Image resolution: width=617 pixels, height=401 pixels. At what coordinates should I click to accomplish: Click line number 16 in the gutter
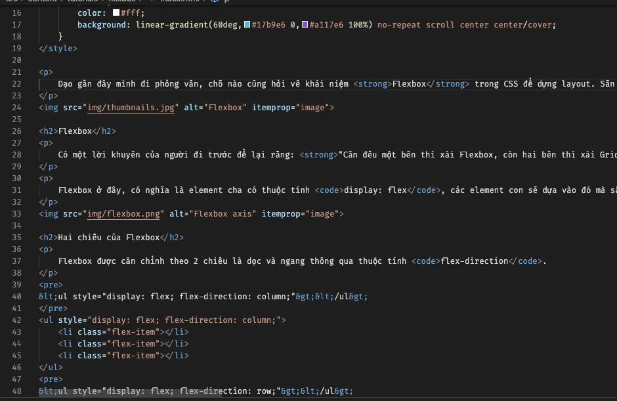tap(16, 12)
